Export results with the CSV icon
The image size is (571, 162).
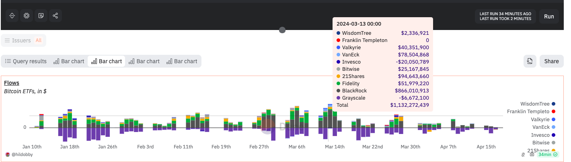[x=530, y=61]
